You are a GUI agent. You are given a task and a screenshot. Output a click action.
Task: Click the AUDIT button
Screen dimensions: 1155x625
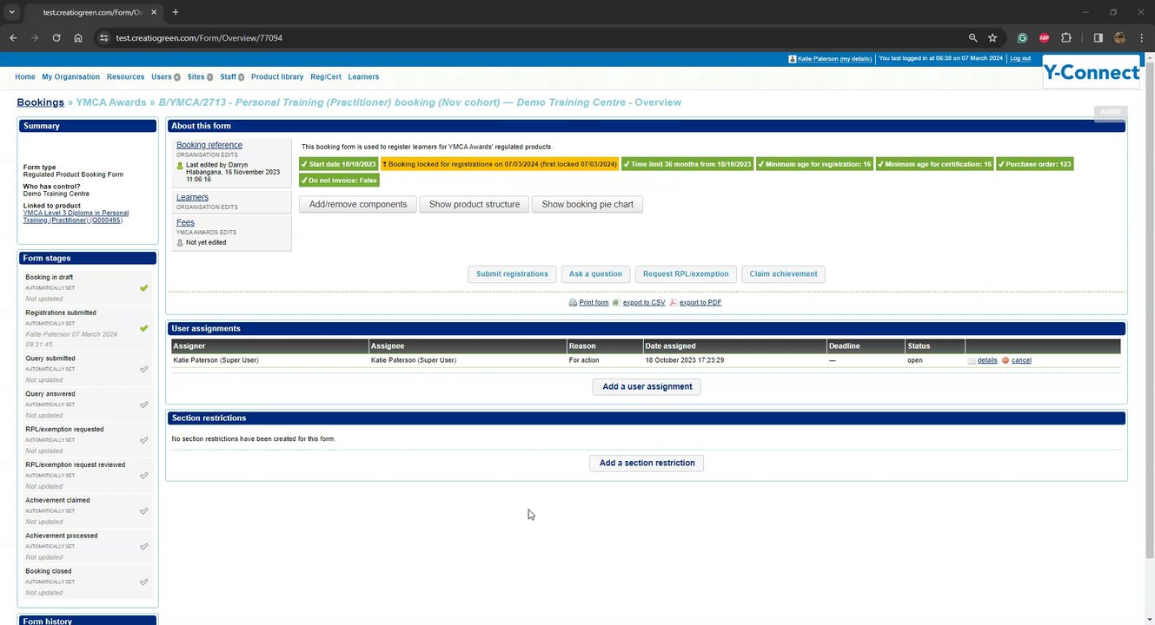tap(1111, 112)
